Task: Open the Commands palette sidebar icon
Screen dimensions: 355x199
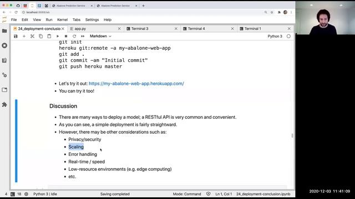Action: point(4,60)
